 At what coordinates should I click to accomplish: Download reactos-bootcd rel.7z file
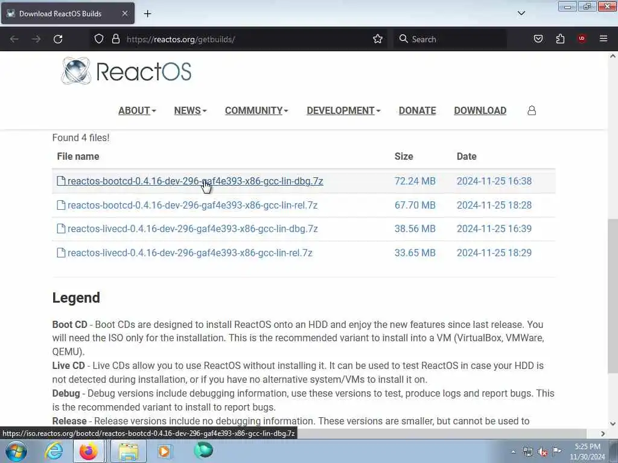pos(193,205)
